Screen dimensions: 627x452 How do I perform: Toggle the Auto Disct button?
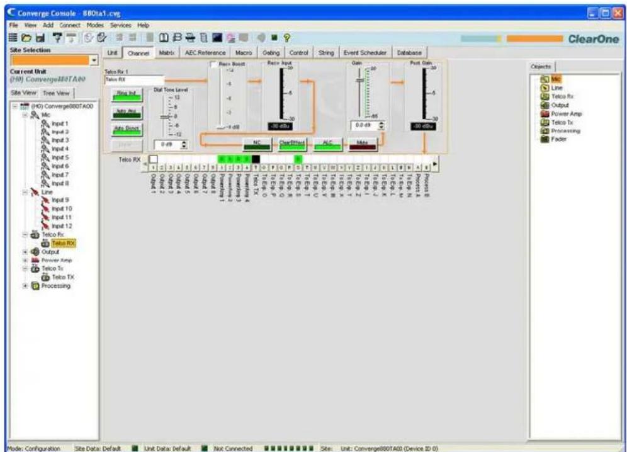pos(127,130)
